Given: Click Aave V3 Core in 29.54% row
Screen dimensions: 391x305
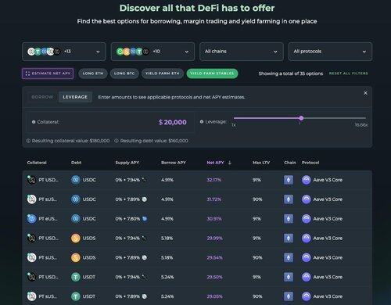Looking at the screenshot, I should coord(328,257).
